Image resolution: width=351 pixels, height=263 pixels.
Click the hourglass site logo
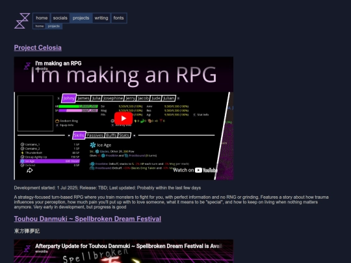(22, 21)
